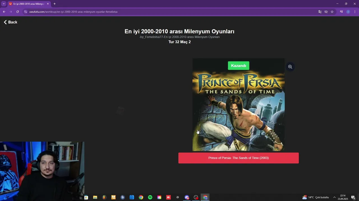This screenshot has width=359, height=201.
Task: Click the browser back arrow
Action: [x=4, y=12]
